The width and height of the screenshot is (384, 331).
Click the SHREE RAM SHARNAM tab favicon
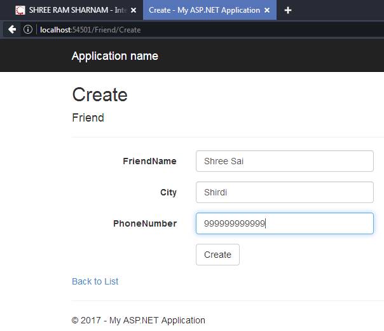20,10
